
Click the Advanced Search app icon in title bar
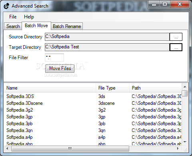coord(6,6)
